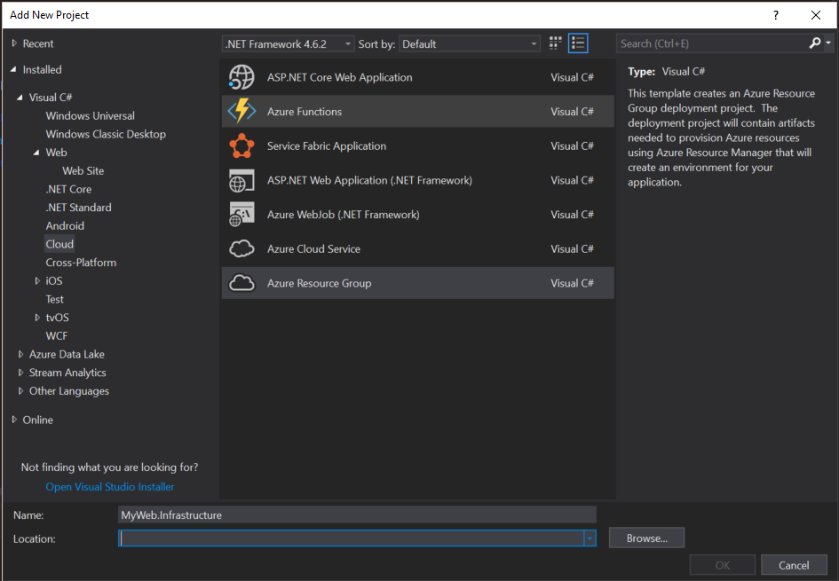Select Test category
The height and width of the screenshot is (581, 839).
click(54, 299)
